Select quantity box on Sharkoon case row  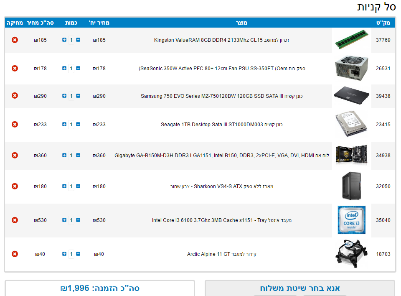coord(71,186)
